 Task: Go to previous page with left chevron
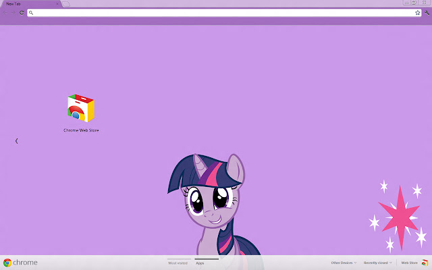pyautogui.click(x=16, y=141)
